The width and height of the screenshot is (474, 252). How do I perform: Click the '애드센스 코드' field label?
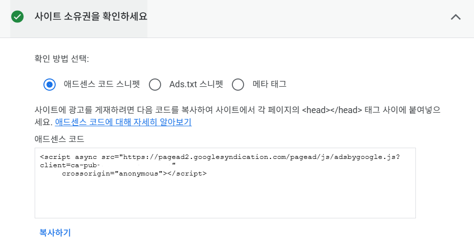pos(59,139)
